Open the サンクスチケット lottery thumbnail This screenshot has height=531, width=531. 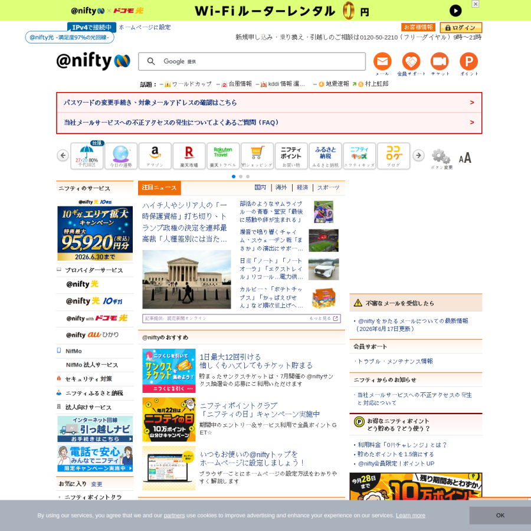(x=169, y=371)
